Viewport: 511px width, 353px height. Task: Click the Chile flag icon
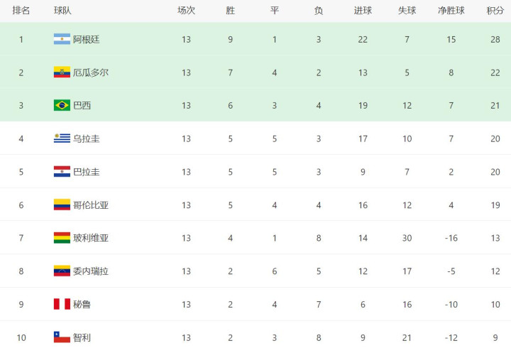62,337
